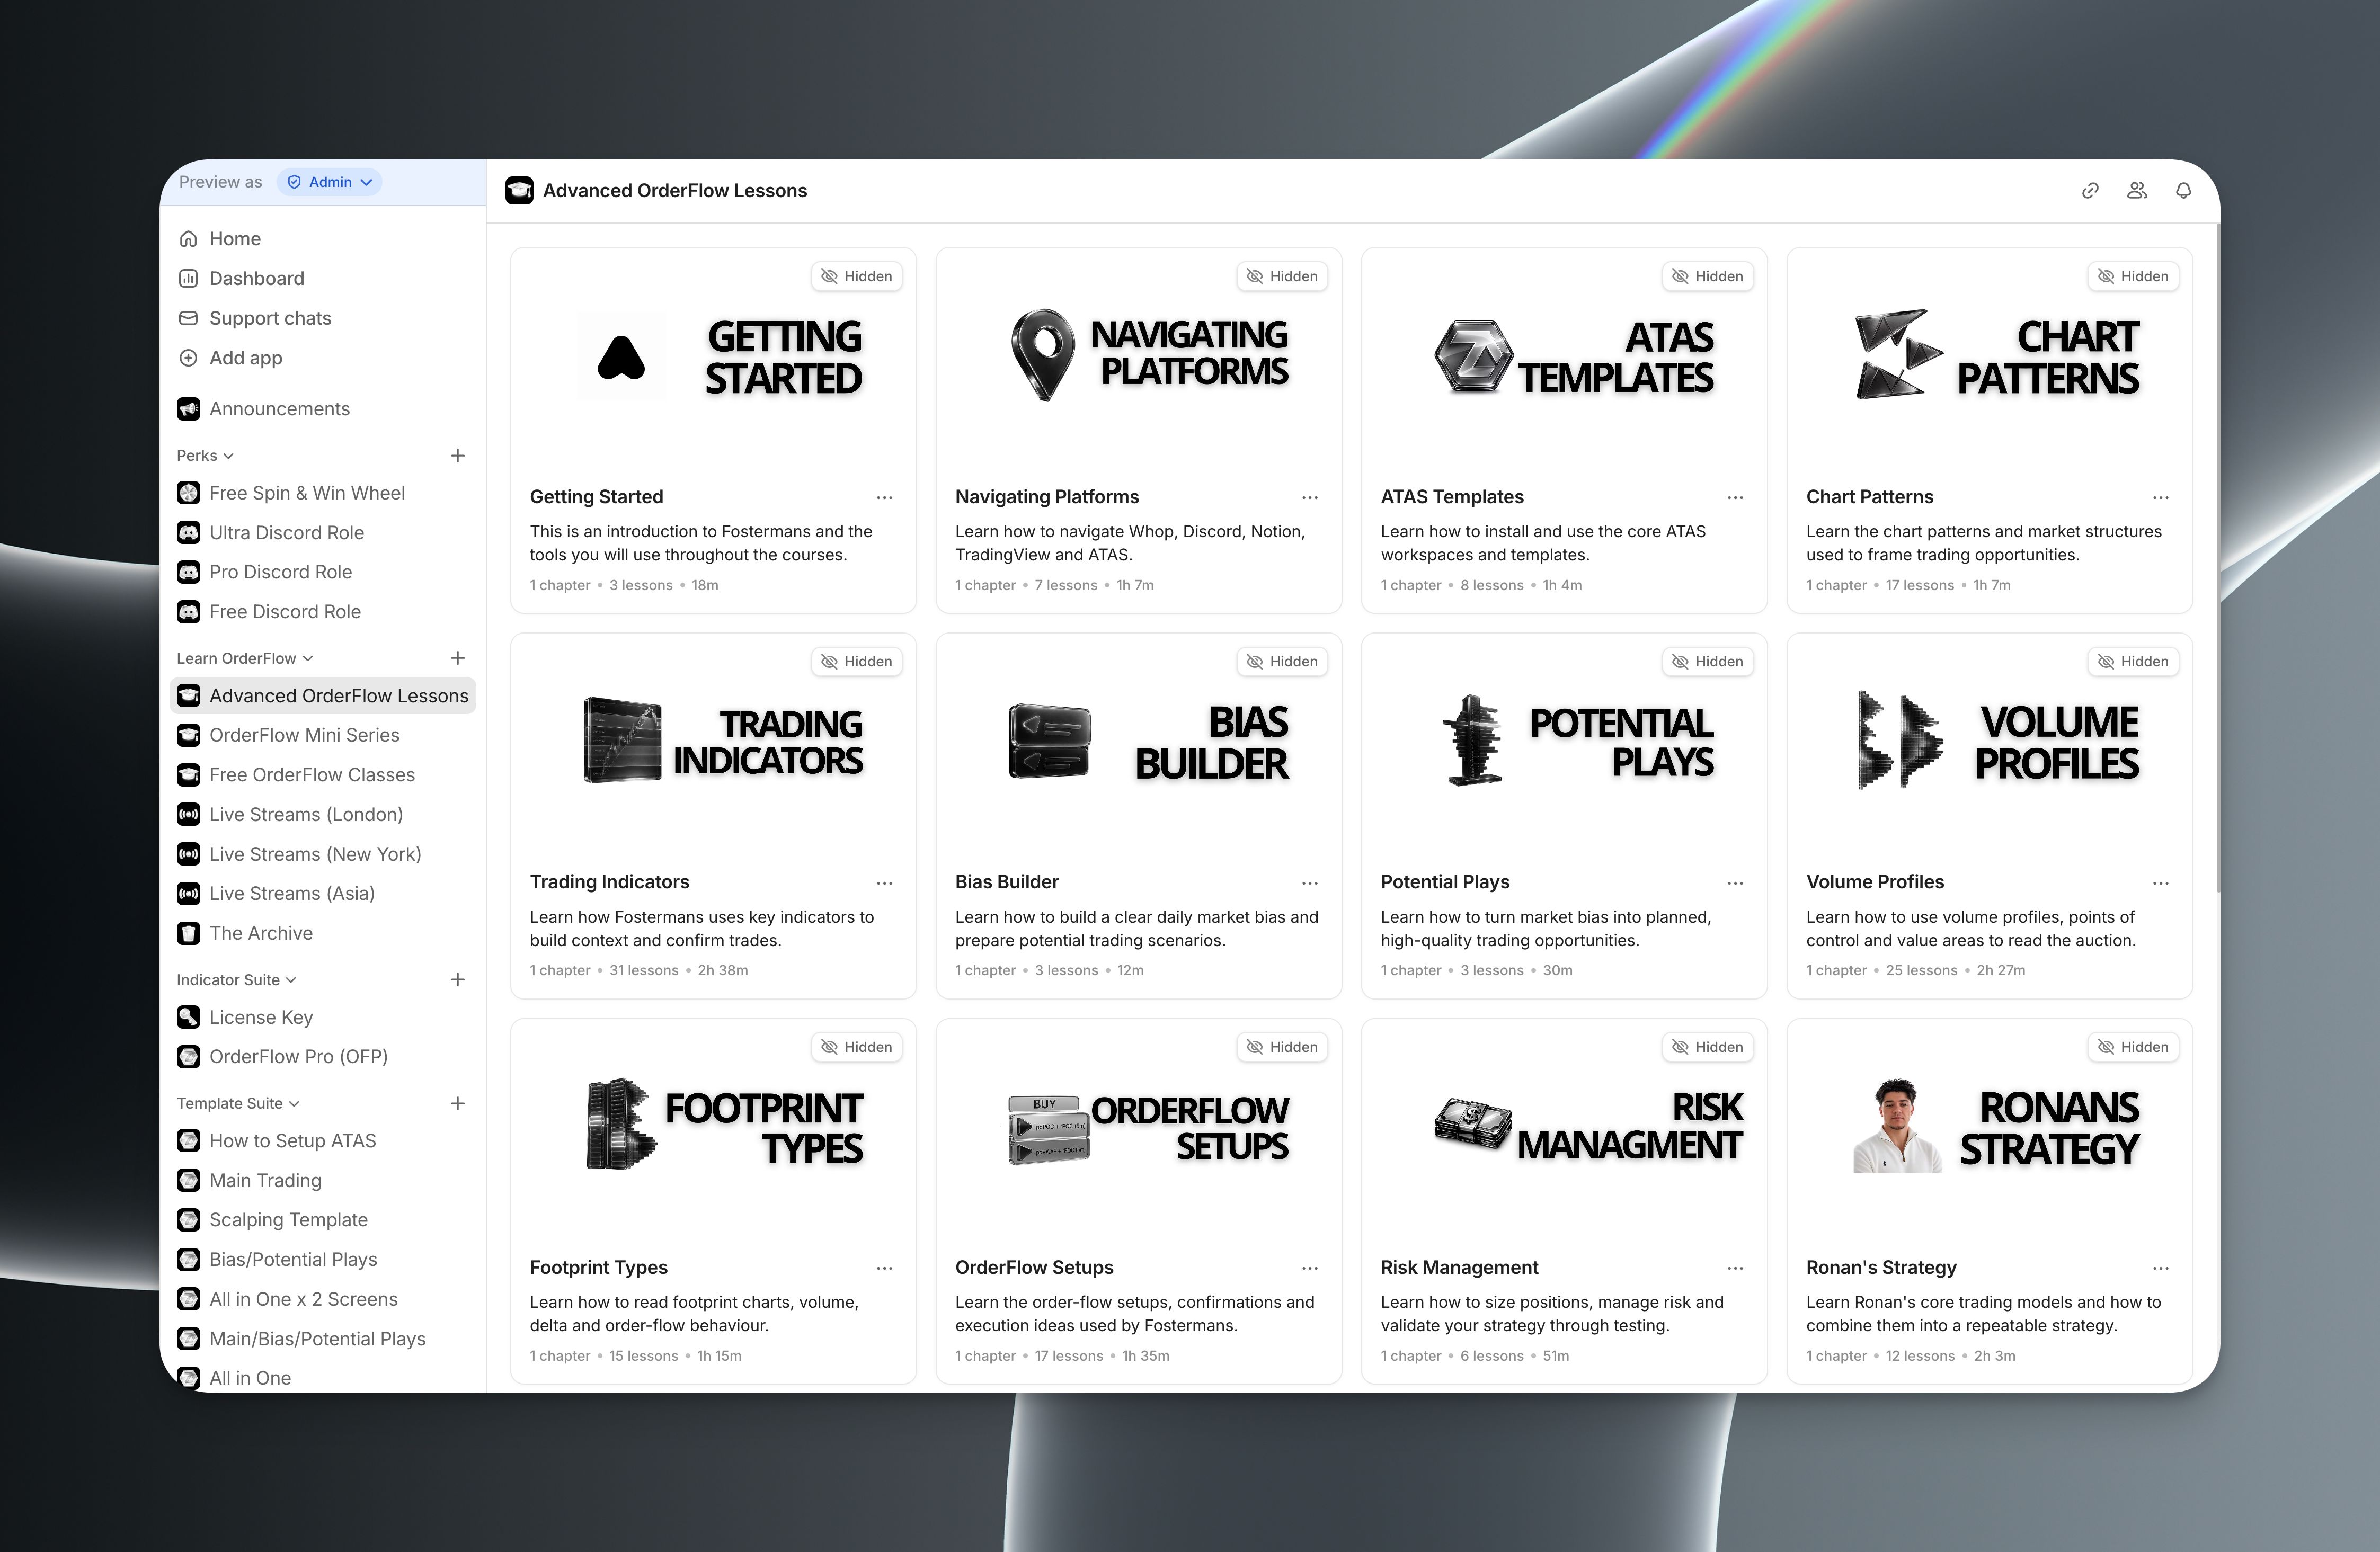Click the Support chats envelope icon
The image size is (2380, 1552).
(188, 318)
